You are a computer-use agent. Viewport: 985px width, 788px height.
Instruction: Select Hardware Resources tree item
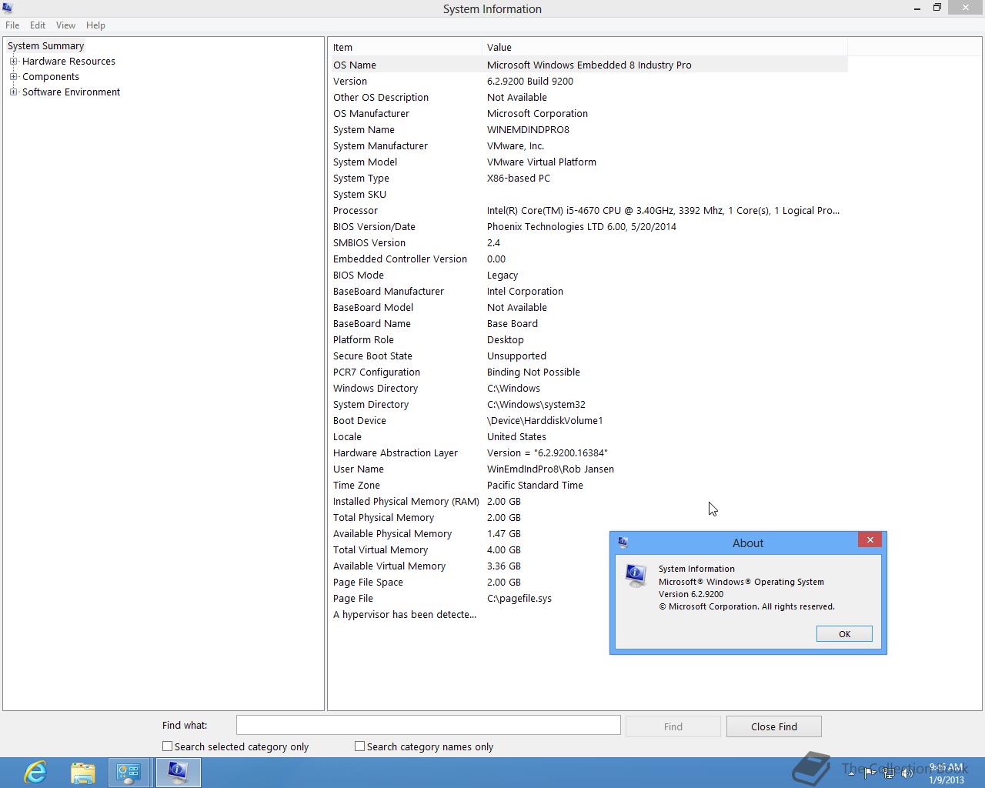[68, 61]
